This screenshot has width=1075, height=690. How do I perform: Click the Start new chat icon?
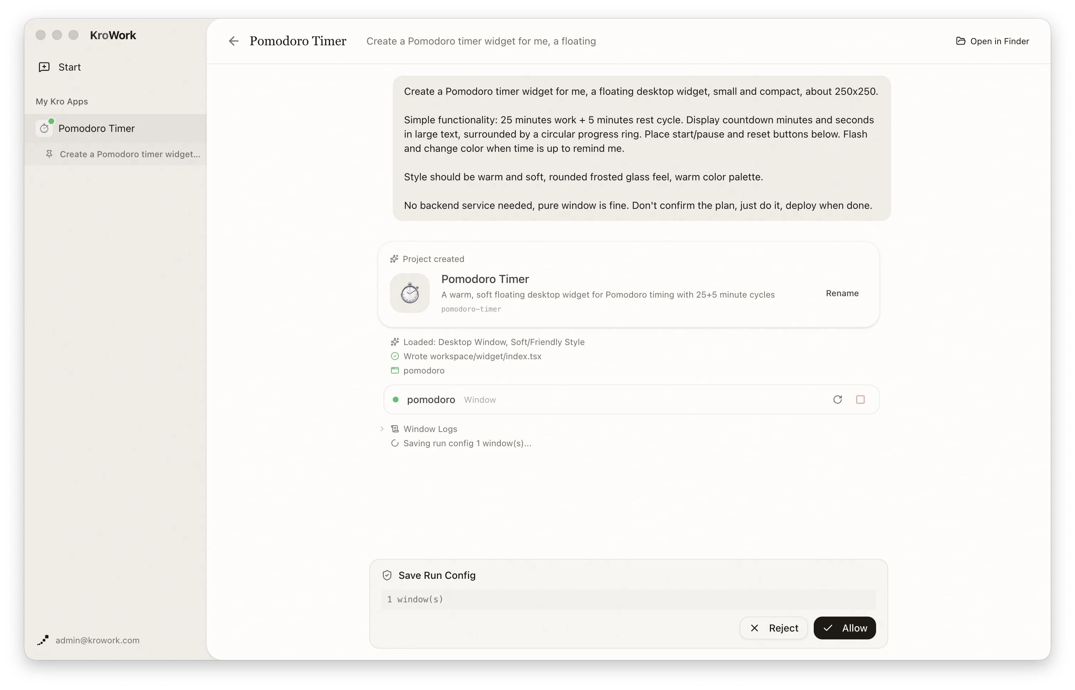tap(44, 67)
